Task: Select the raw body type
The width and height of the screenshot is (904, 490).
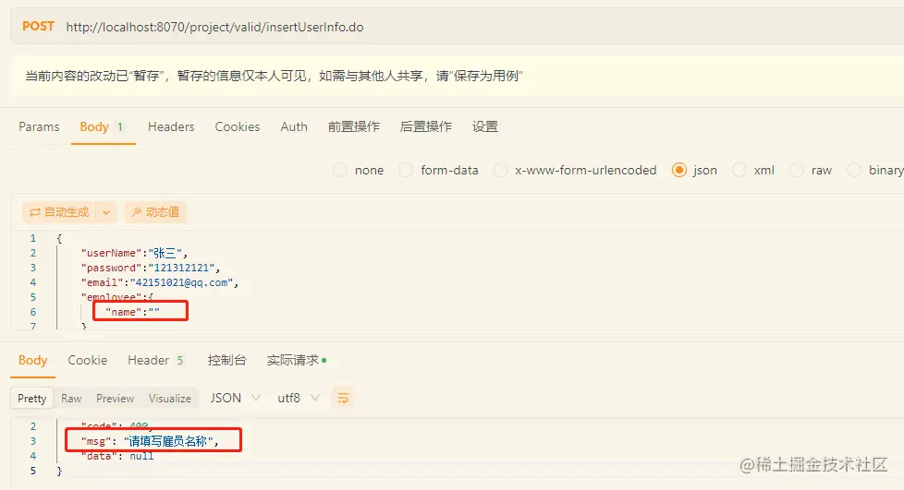Action: pyautogui.click(x=812, y=170)
